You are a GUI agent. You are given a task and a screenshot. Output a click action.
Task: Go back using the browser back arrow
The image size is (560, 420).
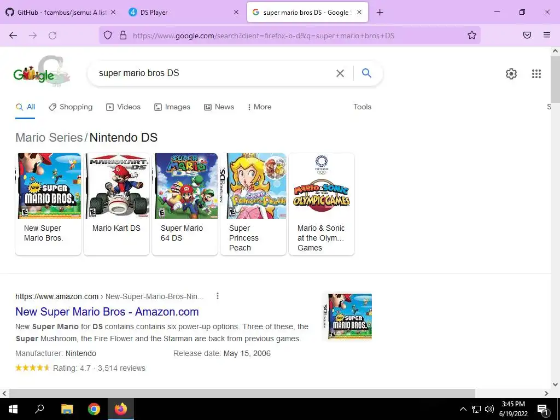13,36
